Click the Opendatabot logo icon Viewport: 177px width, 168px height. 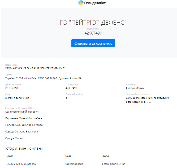point(81,3)
